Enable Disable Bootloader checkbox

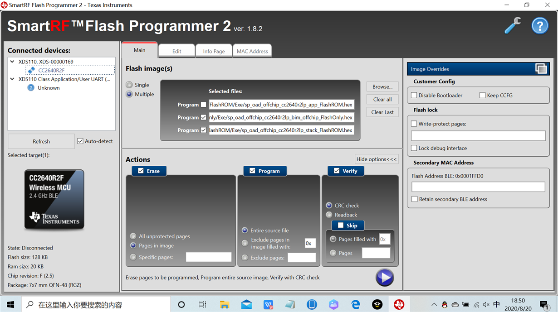(414, 95)
